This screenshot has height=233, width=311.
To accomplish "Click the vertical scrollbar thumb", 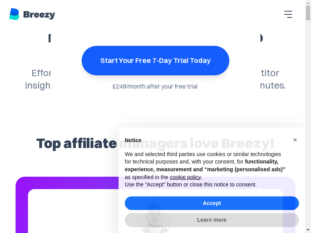I will (x=308, y=13).
